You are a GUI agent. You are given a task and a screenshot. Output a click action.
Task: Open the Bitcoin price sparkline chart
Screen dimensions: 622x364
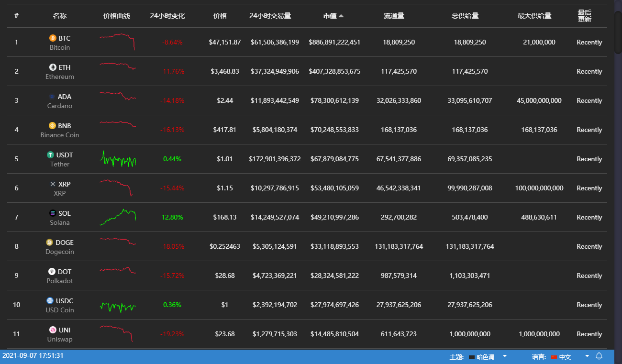tap(118, 42)
